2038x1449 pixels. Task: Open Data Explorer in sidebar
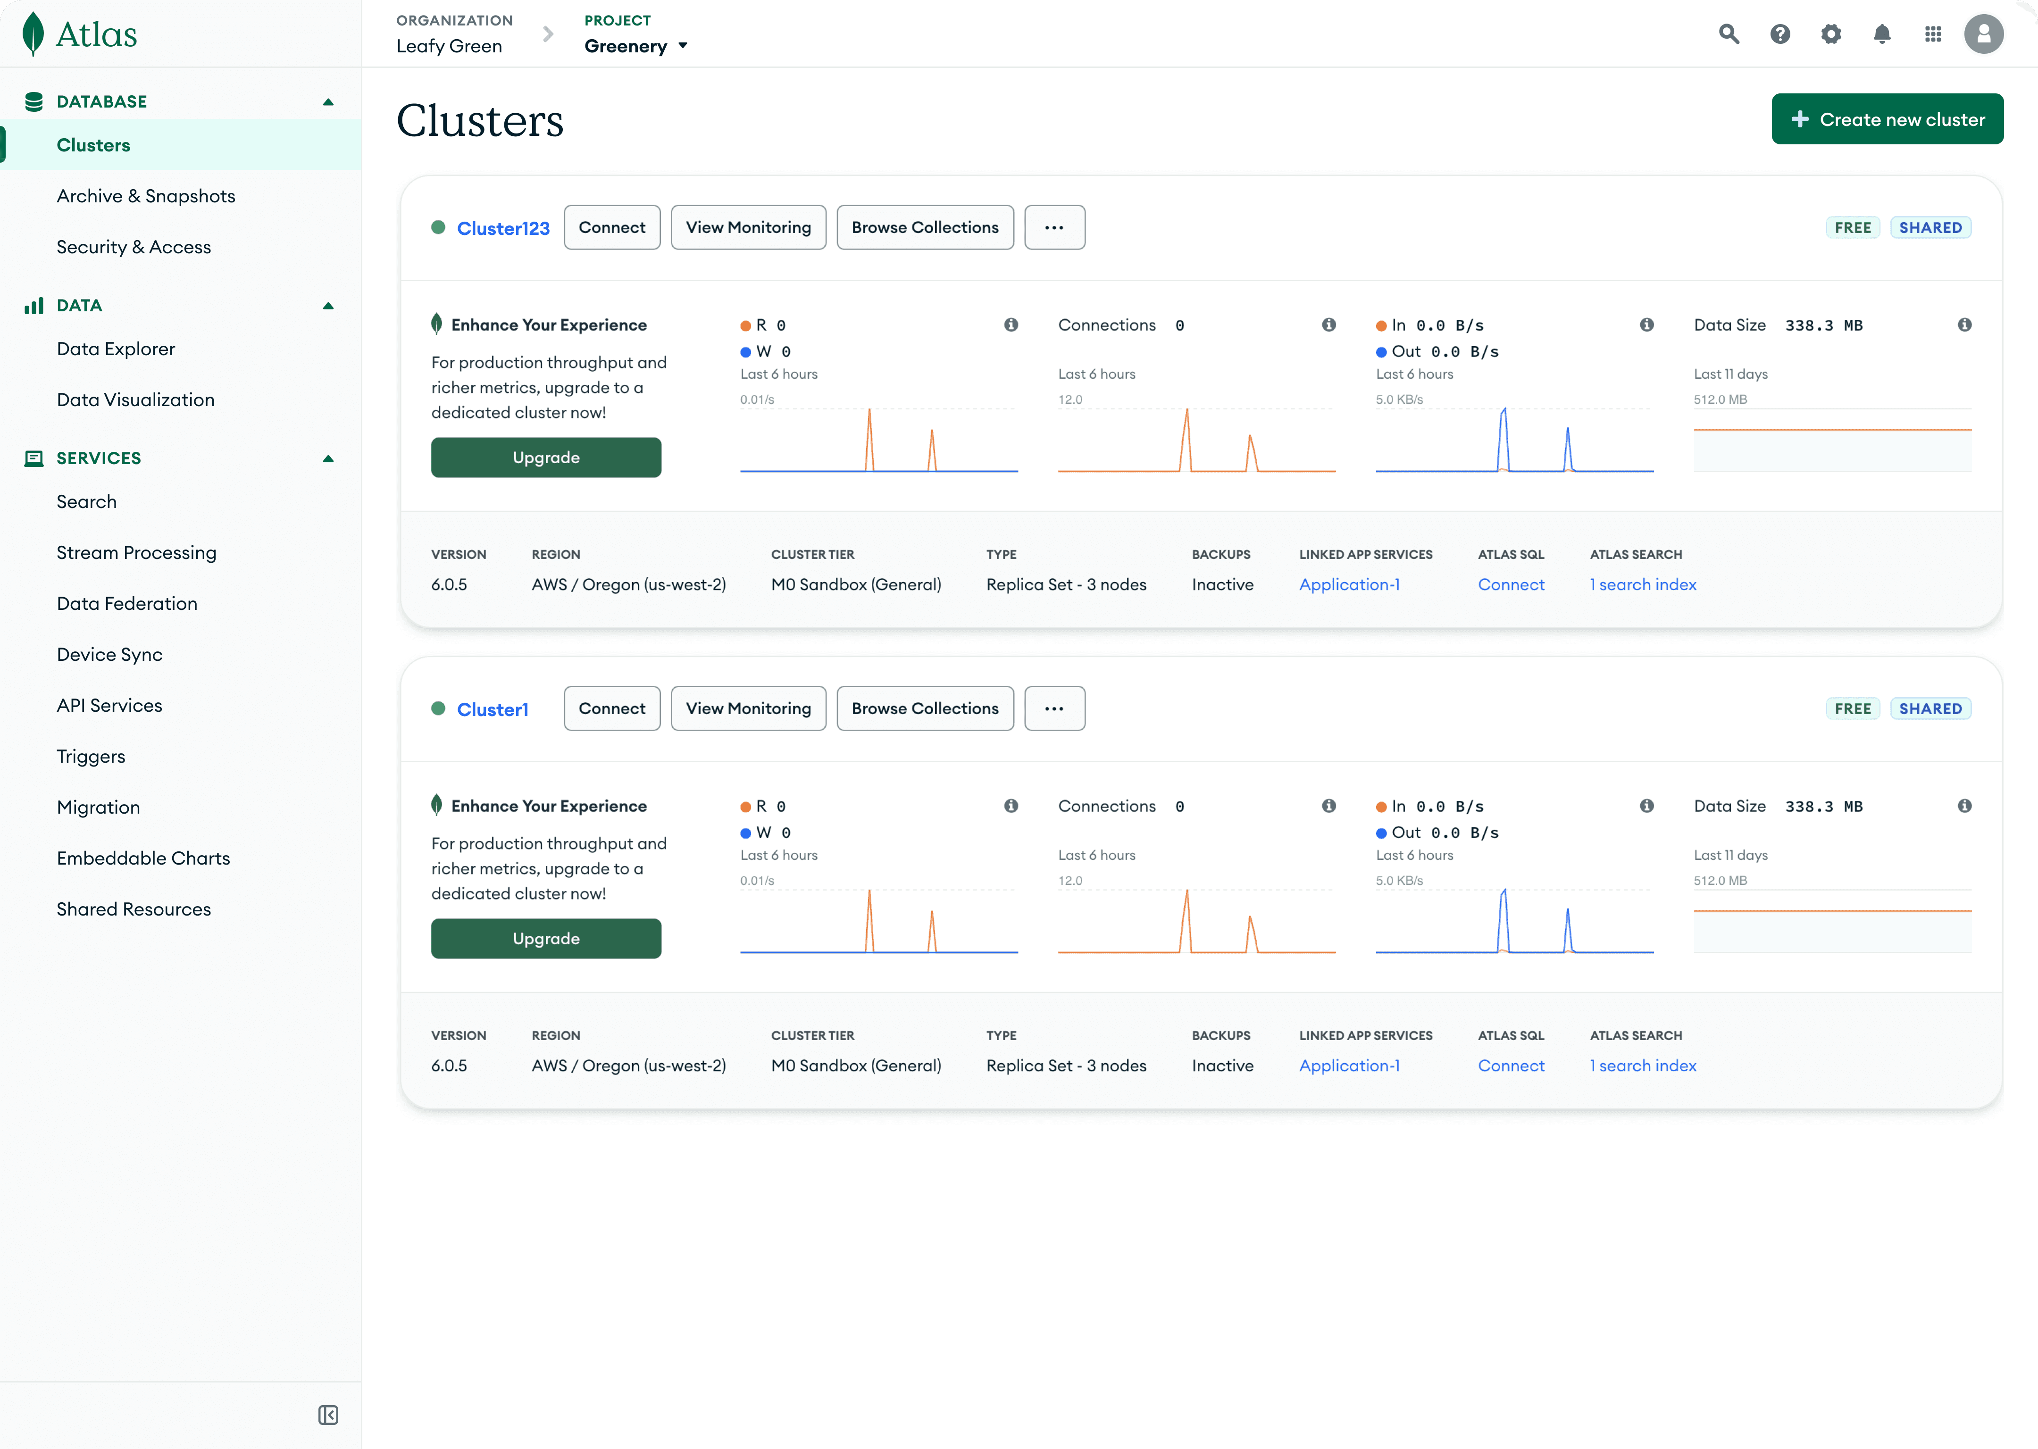click(x=115, y=349)
